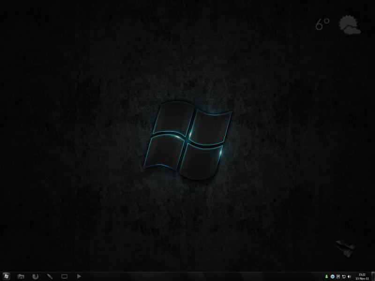Open the pen tool shortcut on taskbar
Screen dimensions: 375x281
50,276
